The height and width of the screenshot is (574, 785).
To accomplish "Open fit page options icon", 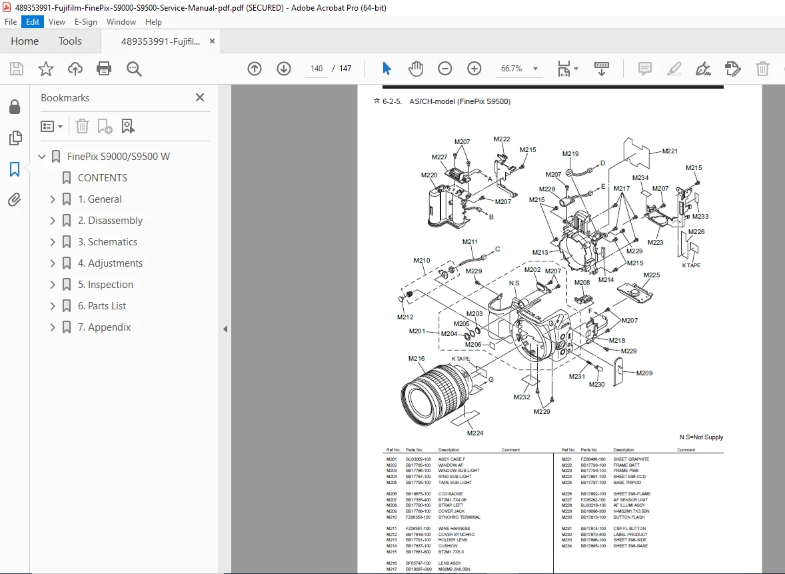I will pos(568,69).
